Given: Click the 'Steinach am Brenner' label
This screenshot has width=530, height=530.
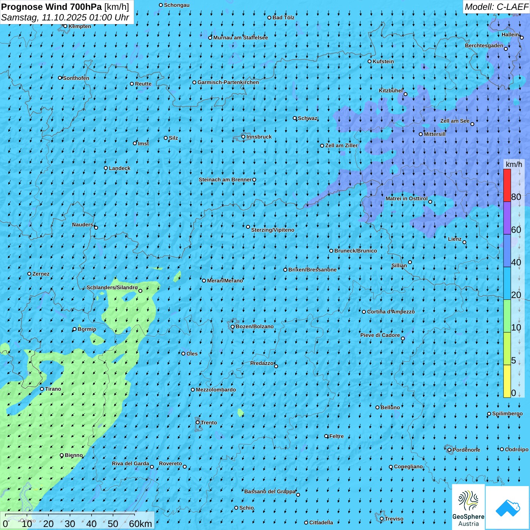Looking at the screenshot, I should pos(225,179).
